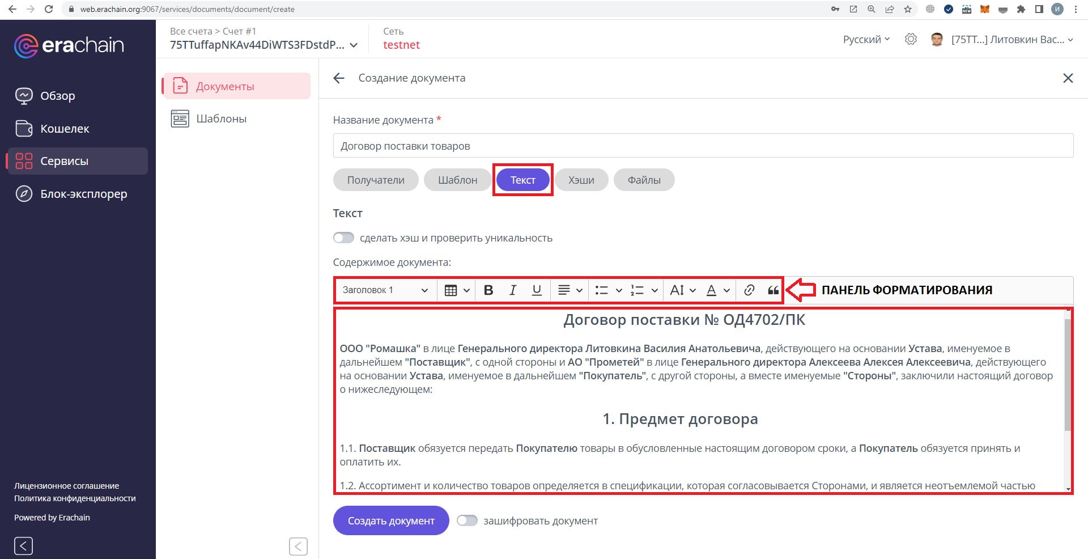The height and width of the screenshot is (559, 1088).
Task: Toggle зашифровать документ option
Action: click(x=468, y=520)
